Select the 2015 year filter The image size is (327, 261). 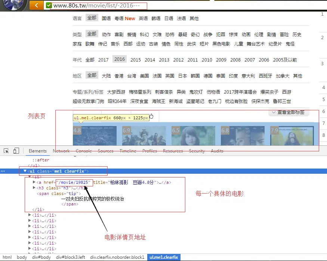point(136,60)
